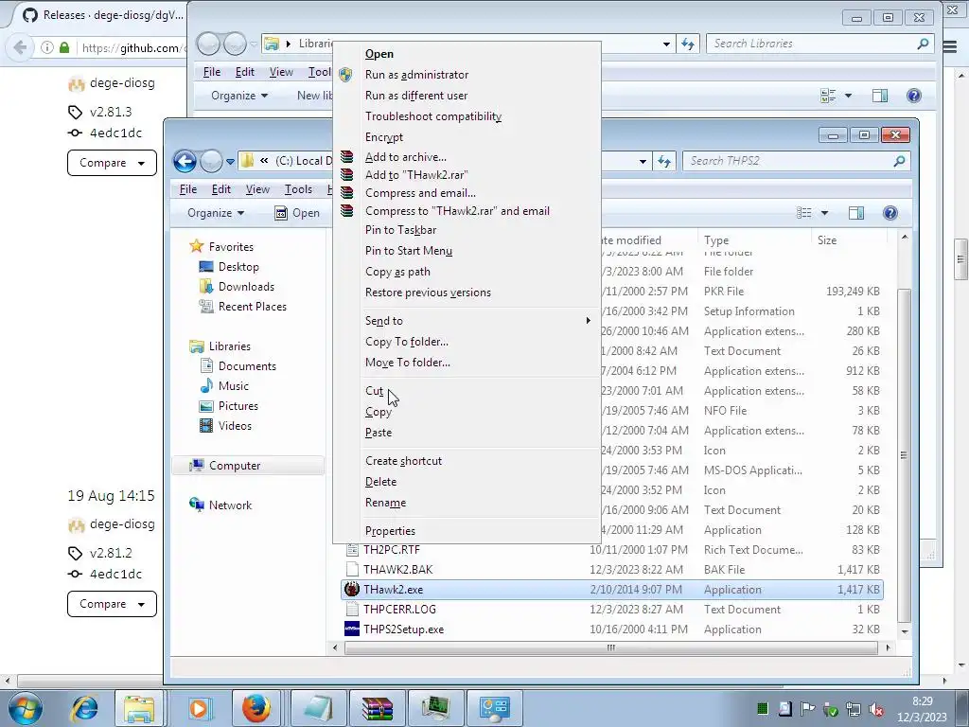Click the THawk2.exe application icon
This screenshot has height=727, width=969.
click(352, 589)
